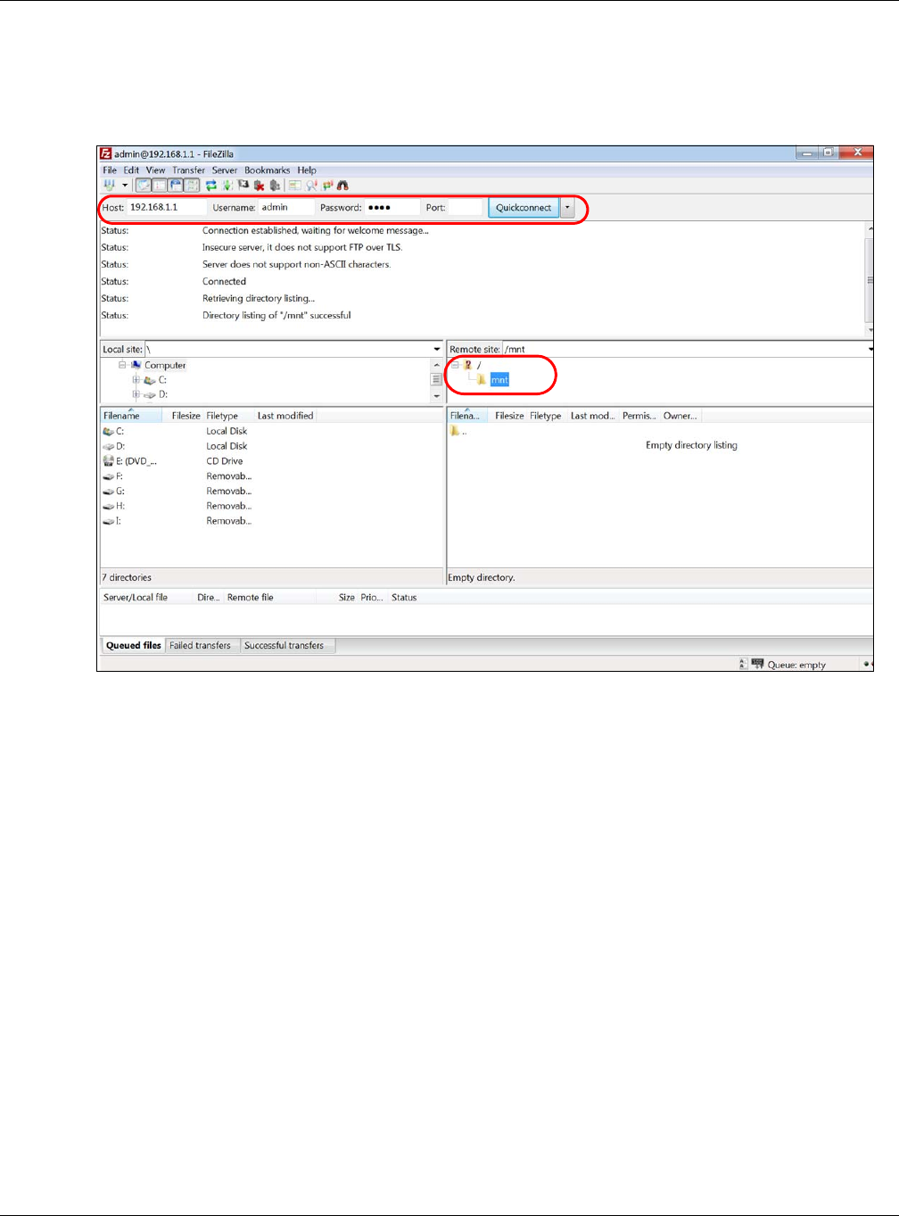Image resolution: width=899 pixels, height=1216 pixels.
Task: Open the View menu
Action: 155,170
